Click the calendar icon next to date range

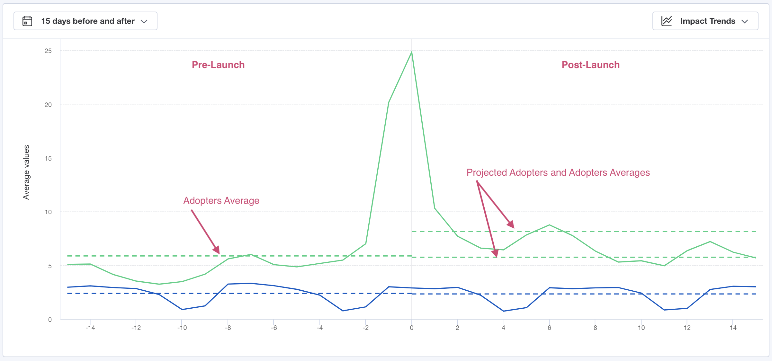click(x=27, y=21)
